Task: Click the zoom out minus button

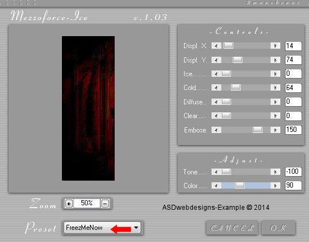Action: pos(105,204)
